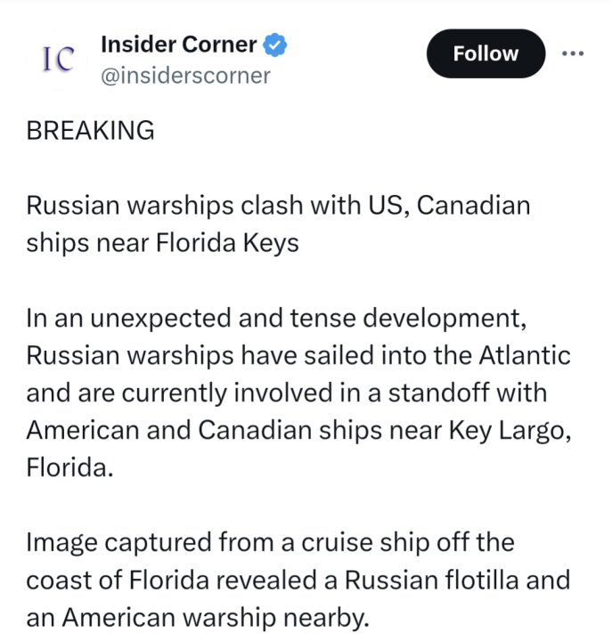Click the line mentioning Key Largo
612x641 pixels.
pyautogui.click(x=298, y=431)
